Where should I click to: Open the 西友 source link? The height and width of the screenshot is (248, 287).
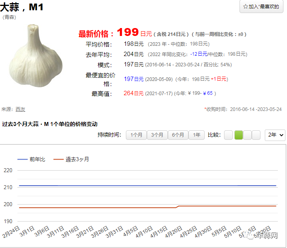[20, 109]
